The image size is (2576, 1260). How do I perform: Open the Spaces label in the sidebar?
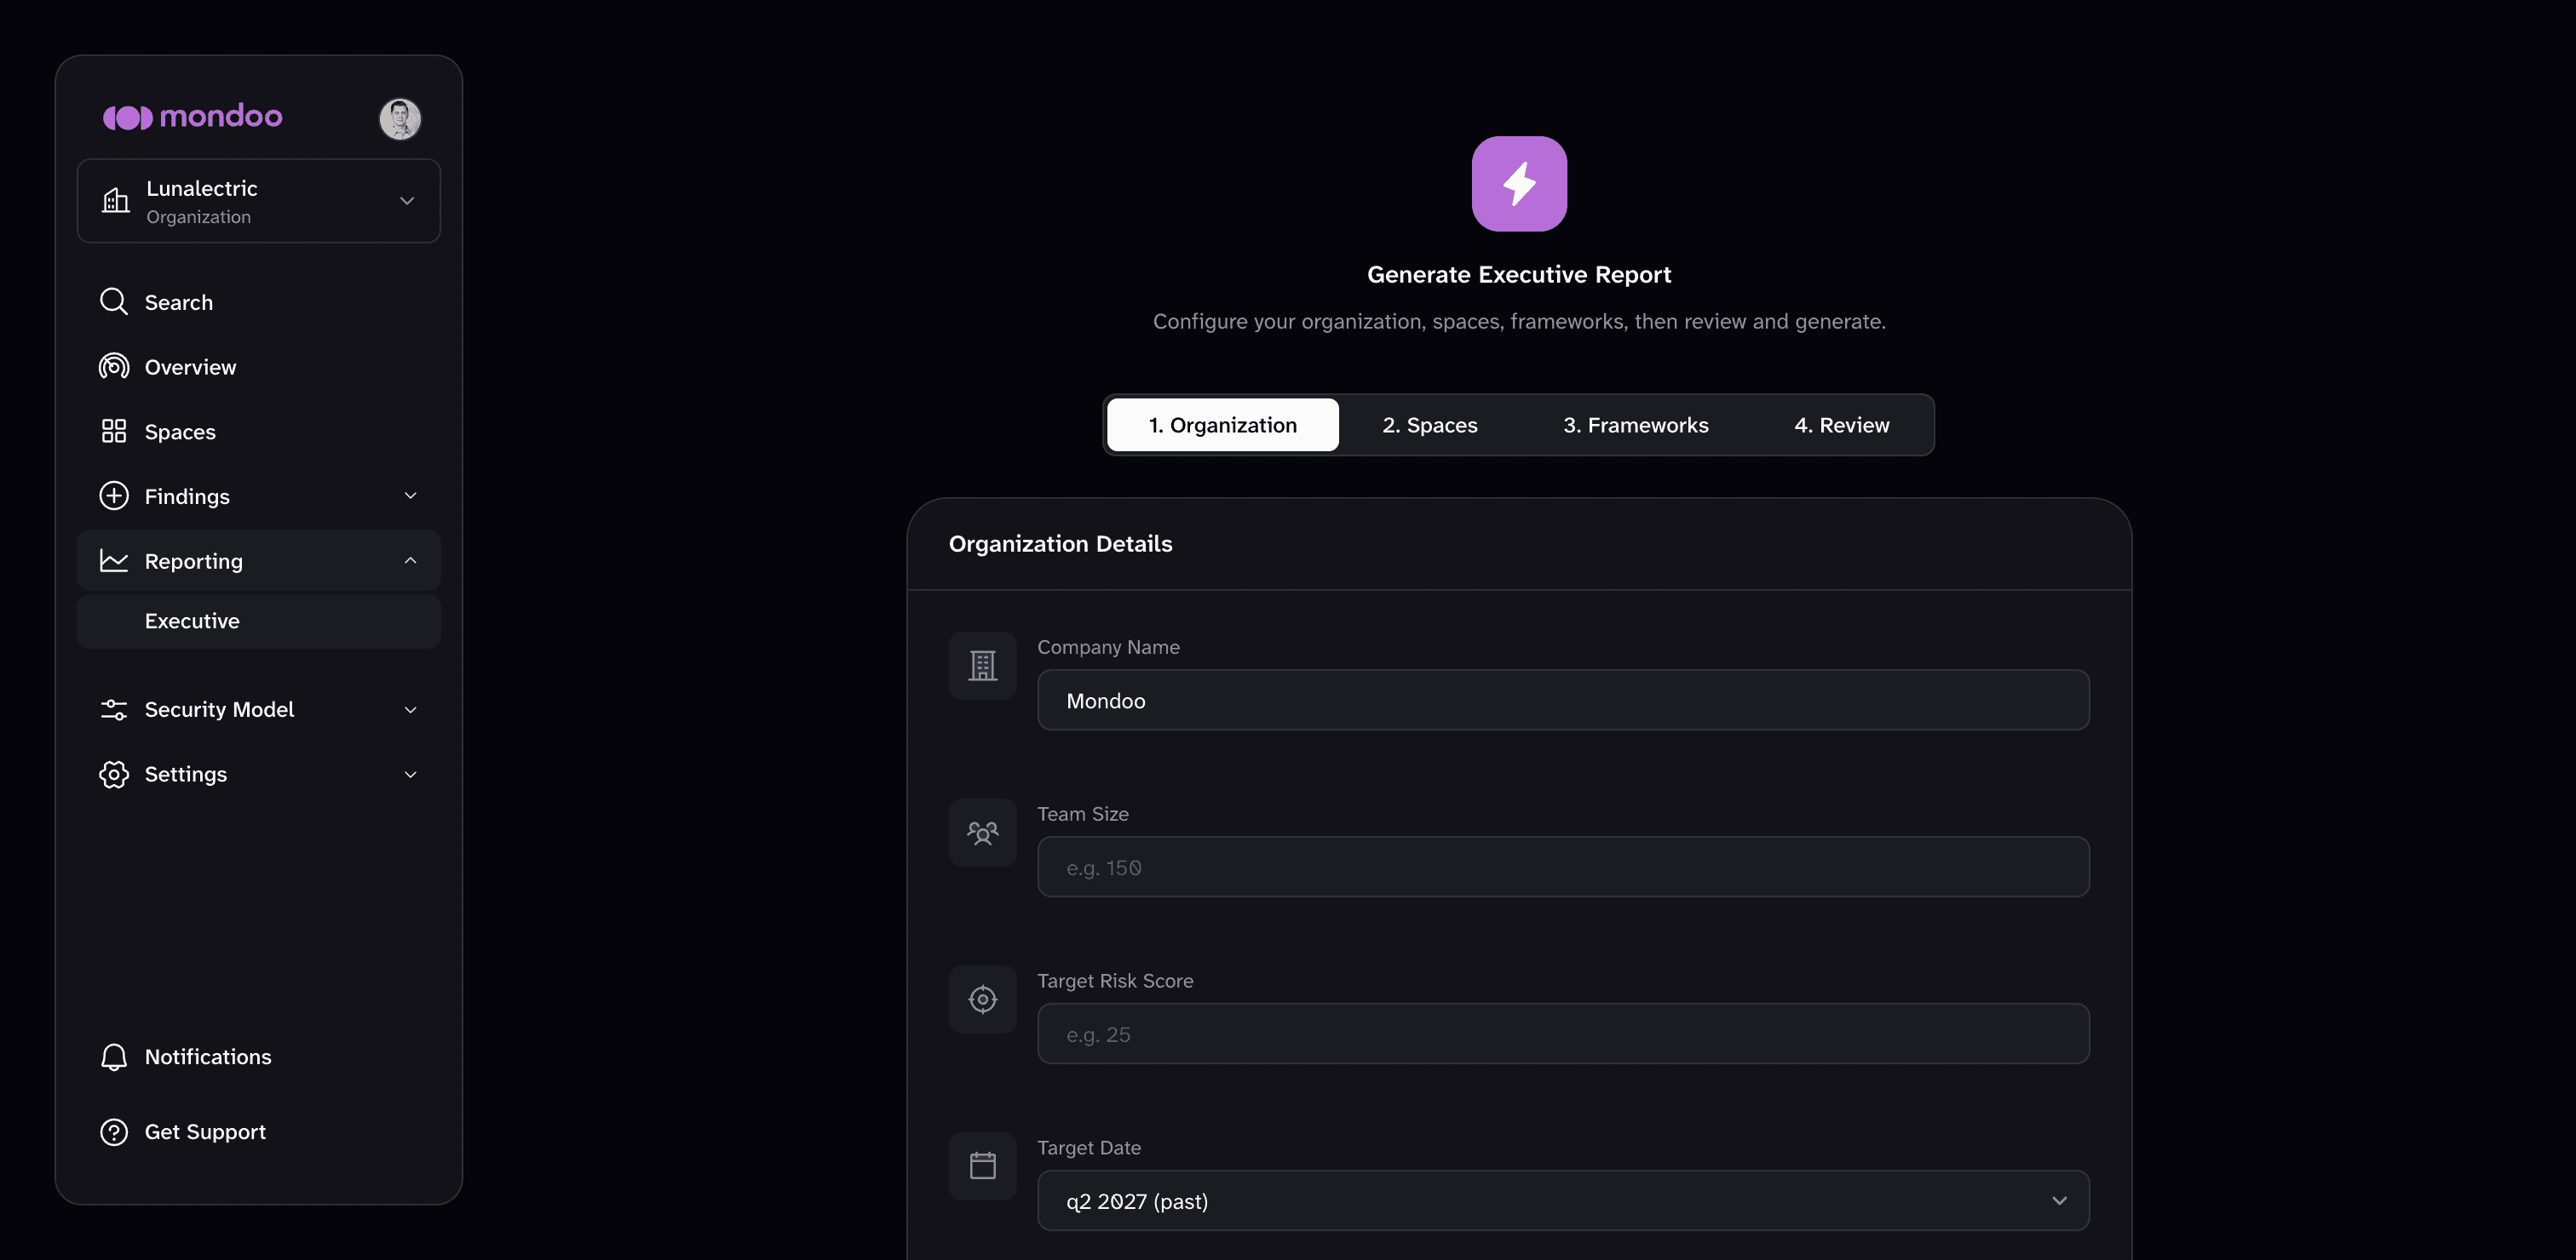point(180,432)
